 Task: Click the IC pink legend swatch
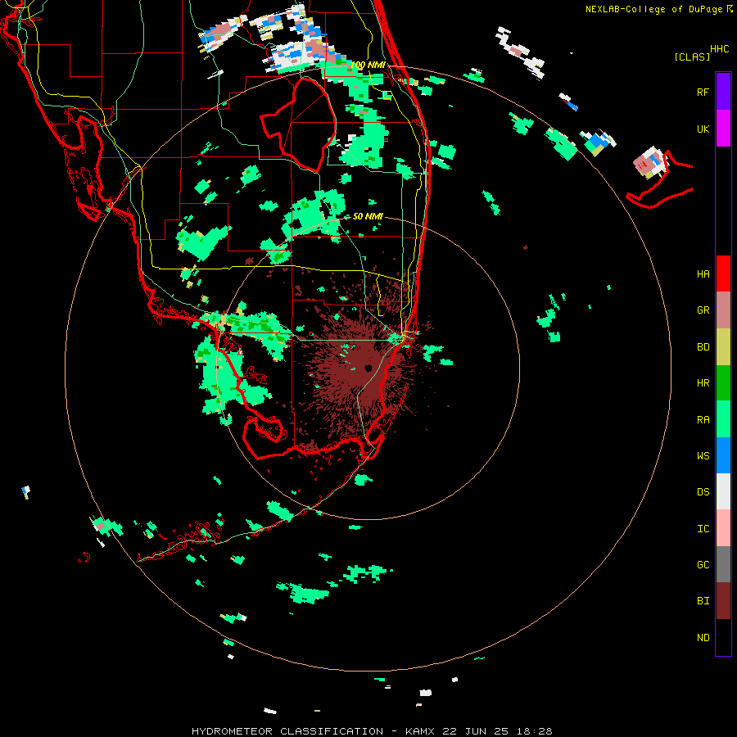point(723,528)
